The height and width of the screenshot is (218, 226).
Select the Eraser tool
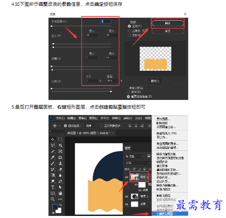[x=60, y=169]
